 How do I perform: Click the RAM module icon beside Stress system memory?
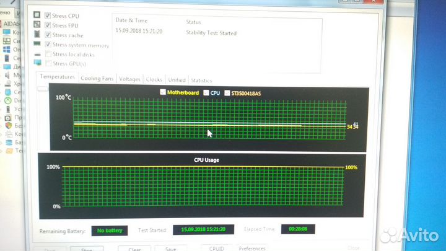coord(37,43)
